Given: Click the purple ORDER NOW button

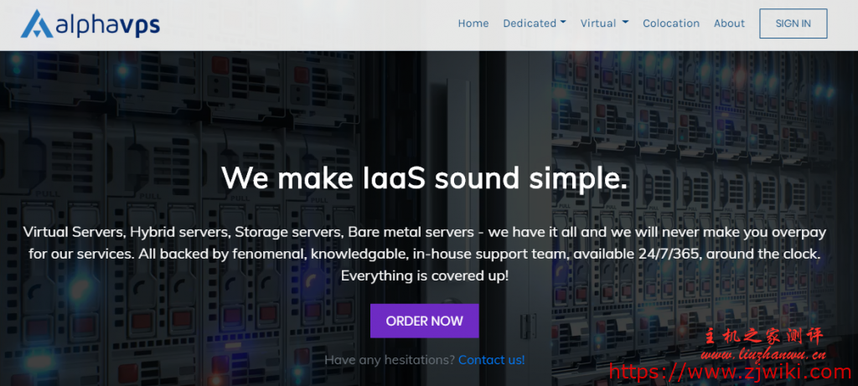Looking at the screenshot, I should pyautogui.click(x=424, y=321).
